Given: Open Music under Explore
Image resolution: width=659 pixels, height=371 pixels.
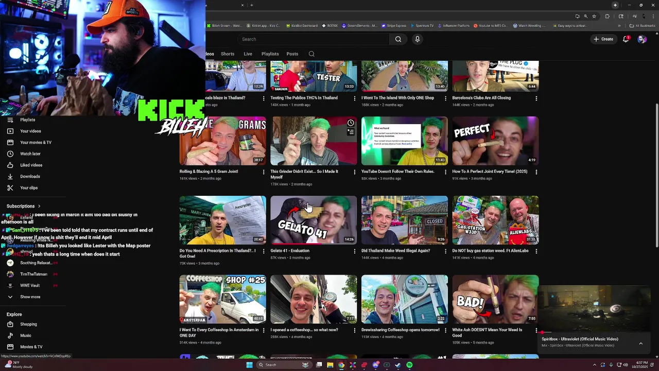Looking at the screenshot, I should [x=26, y=335].
